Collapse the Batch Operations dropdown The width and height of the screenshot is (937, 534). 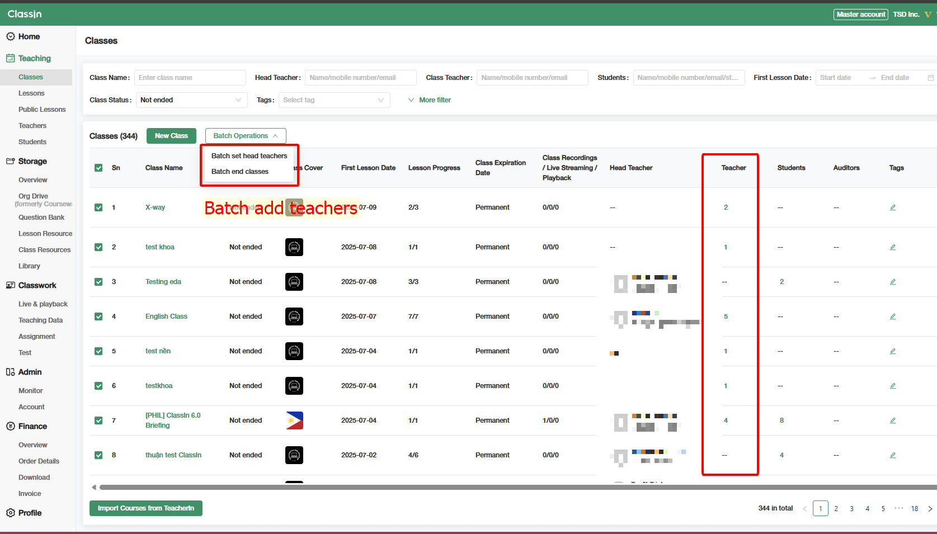pos(246,136)
